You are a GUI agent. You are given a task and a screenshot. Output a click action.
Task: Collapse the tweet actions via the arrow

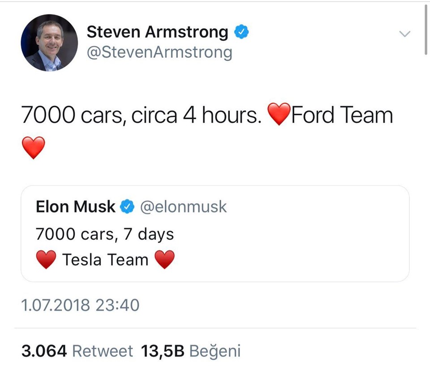click(405, 34)
